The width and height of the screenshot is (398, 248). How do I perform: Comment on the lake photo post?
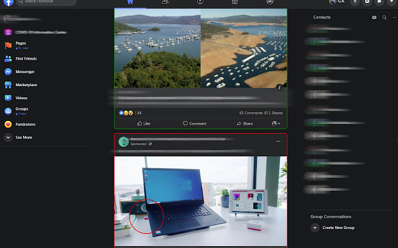tap(193, 123)
